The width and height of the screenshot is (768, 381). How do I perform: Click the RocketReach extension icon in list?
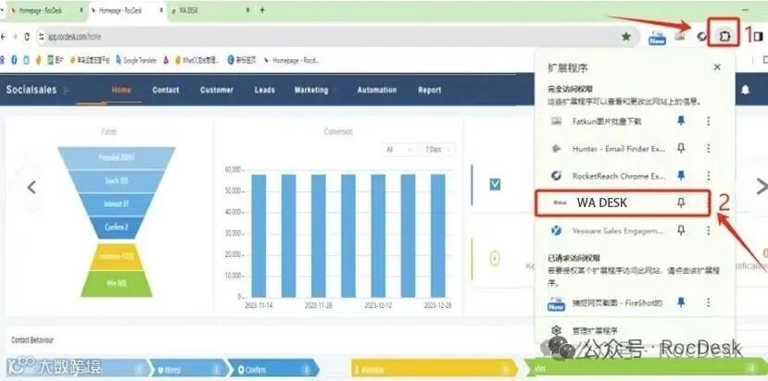[556, 176]
